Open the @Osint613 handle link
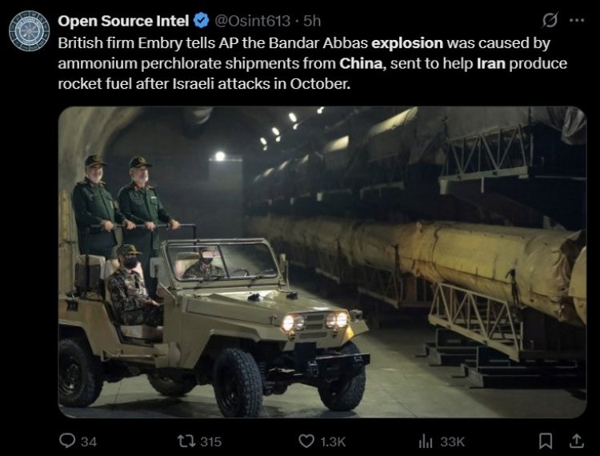The image size is (600, 456). pyautogui.click(x=253, y=21)
